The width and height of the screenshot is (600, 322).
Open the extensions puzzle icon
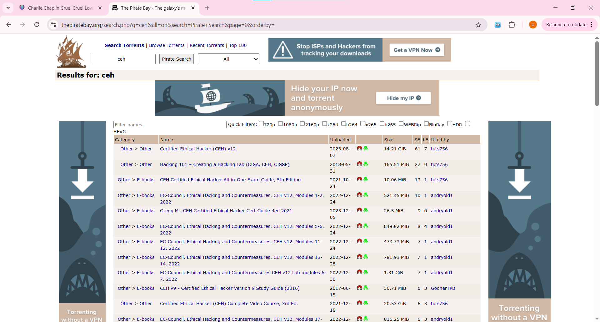pyautogui.click(x=512, y=25)
